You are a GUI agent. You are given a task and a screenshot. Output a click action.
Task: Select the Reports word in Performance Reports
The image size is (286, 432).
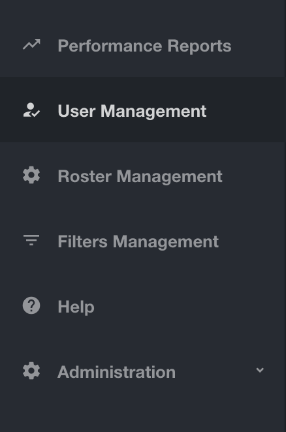click(x=199, y=46)
